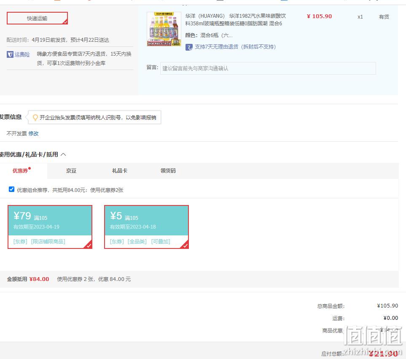406x359 pixels.
Task: Open the 运费险 link
Action: [22, 54]
